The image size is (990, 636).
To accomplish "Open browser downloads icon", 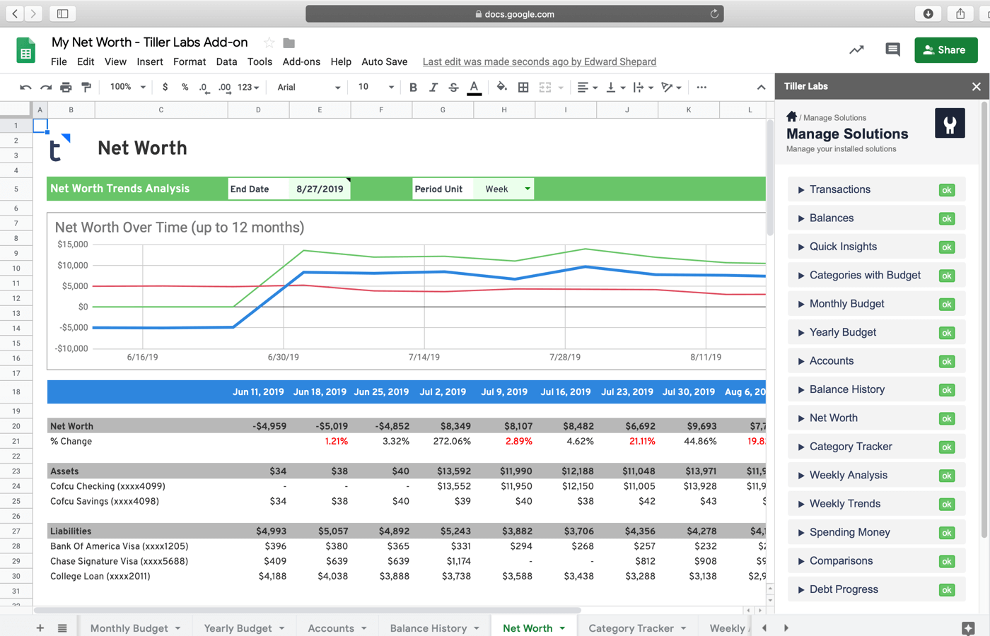I will pyautogui.click(x=928, y=13).
